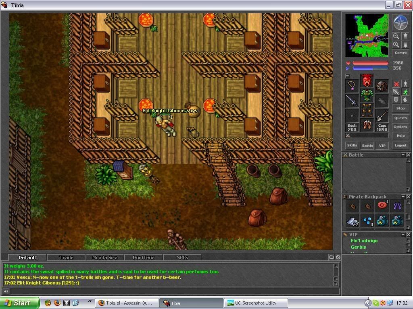Open the Options menu
This screenshot has height=309, width=413.
400,127
